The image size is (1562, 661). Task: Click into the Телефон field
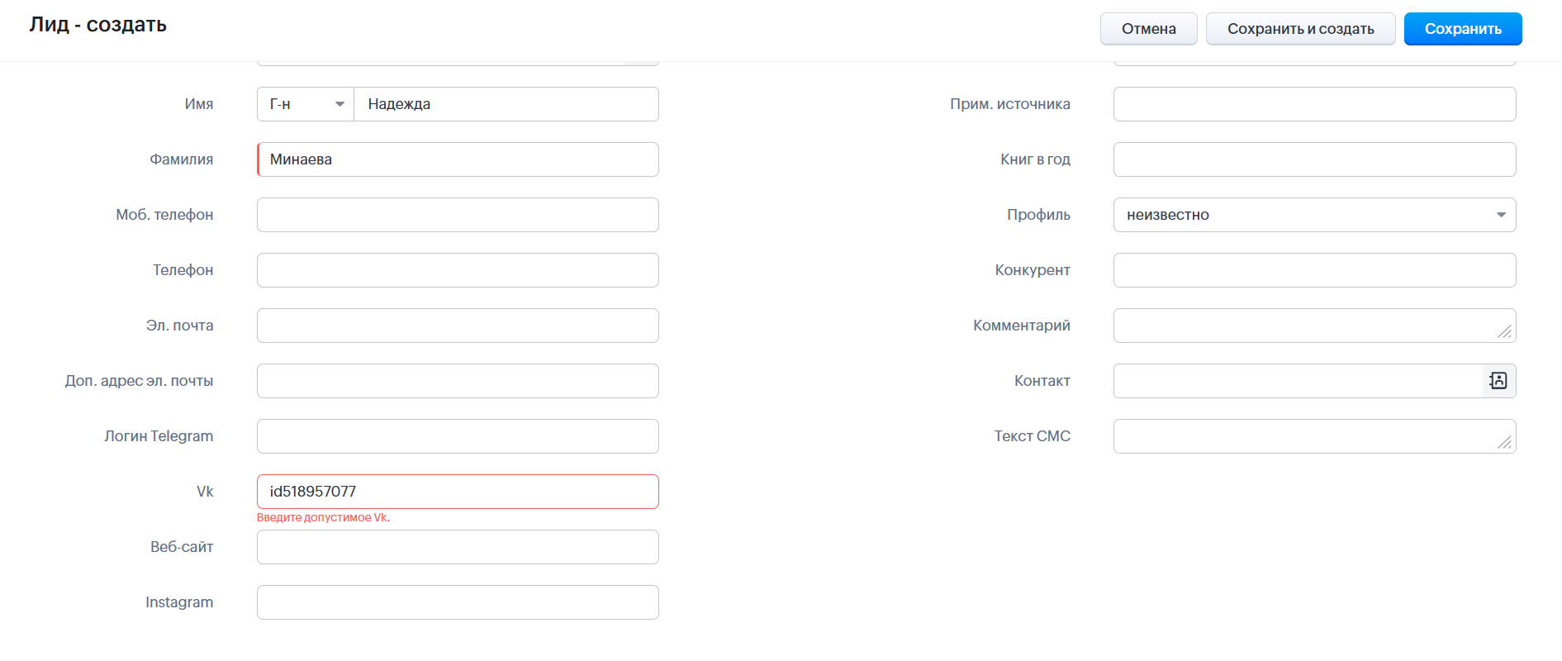click(x=458, y=270)
